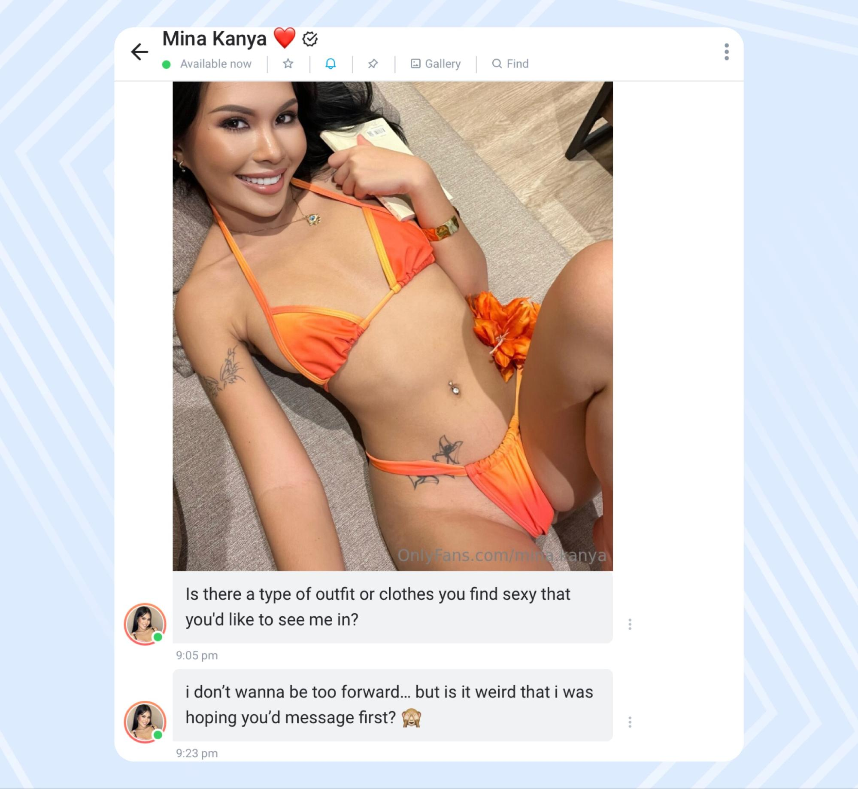Viewport: 858px width, 789px height.
Task: Click the verified badge next to name
Action: tap(310, 39)
